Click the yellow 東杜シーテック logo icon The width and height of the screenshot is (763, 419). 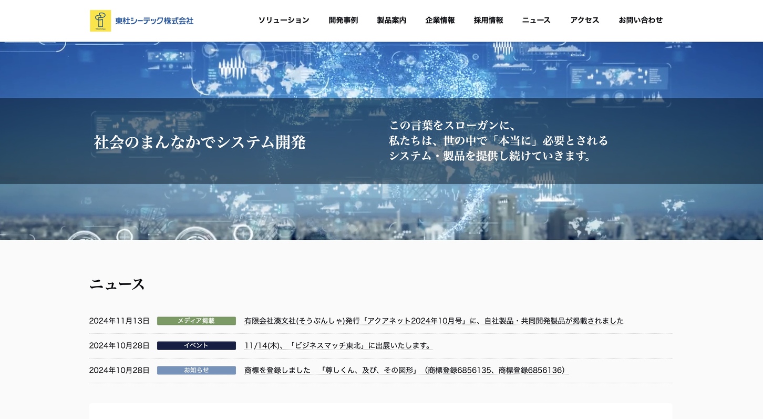100,21
